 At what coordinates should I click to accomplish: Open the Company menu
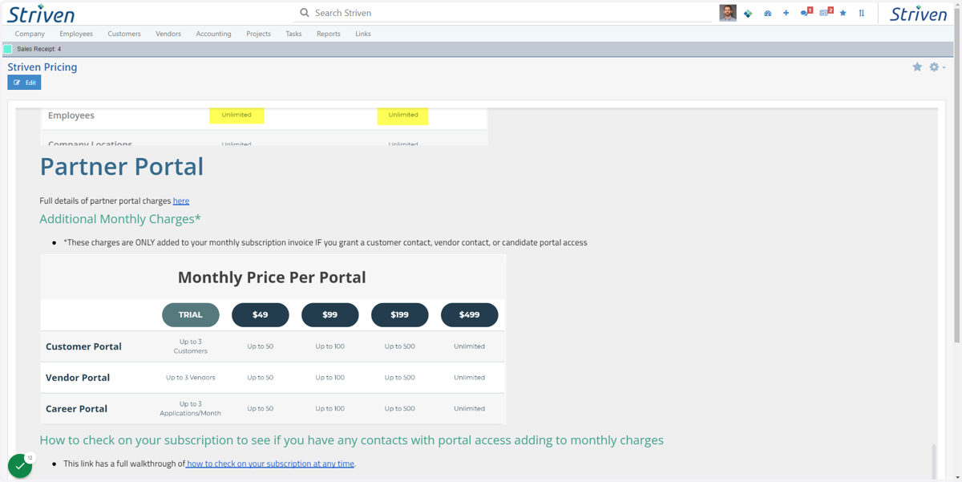(30, 34)
